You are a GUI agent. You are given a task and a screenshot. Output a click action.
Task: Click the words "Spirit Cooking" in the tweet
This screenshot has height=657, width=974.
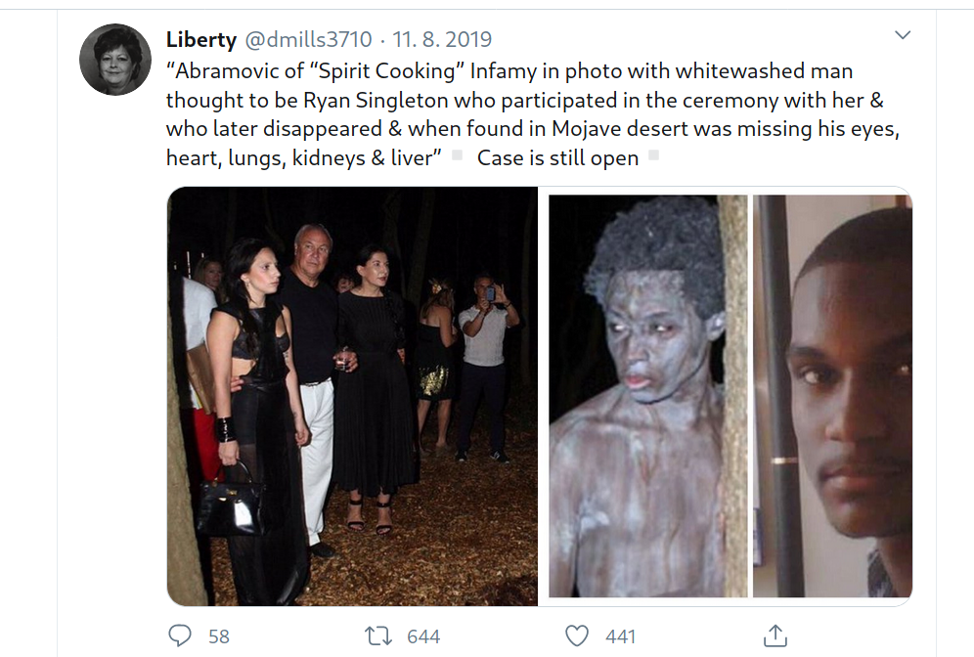[386, 70]
